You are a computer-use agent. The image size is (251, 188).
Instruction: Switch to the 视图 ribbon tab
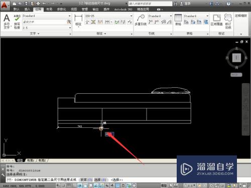[x=74, y=10]
